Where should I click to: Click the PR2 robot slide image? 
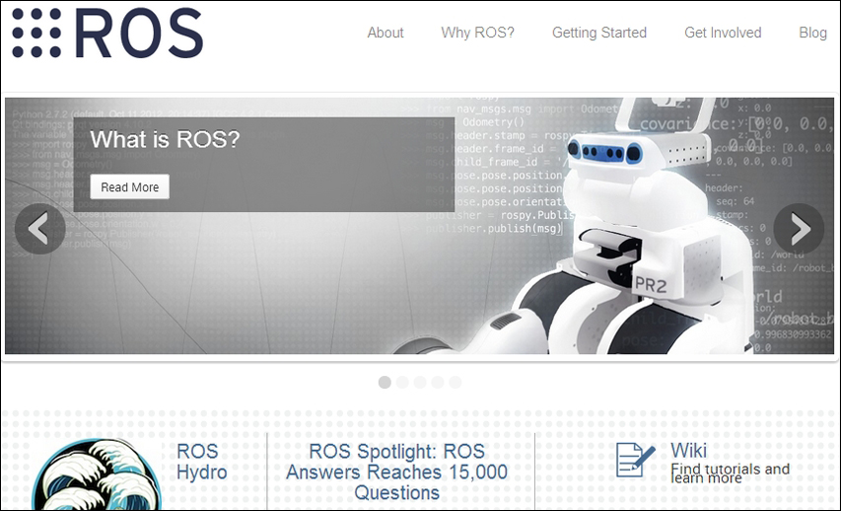419,226
